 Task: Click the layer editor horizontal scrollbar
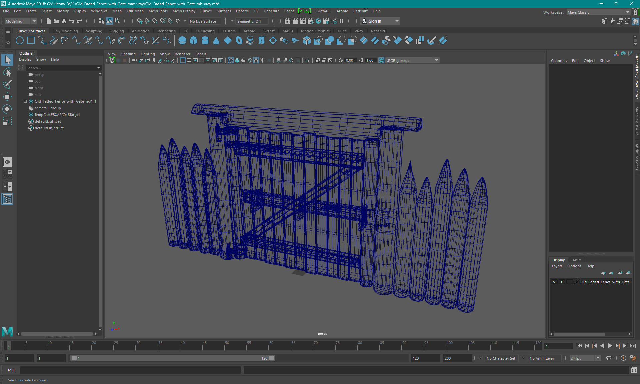point(580,334)
